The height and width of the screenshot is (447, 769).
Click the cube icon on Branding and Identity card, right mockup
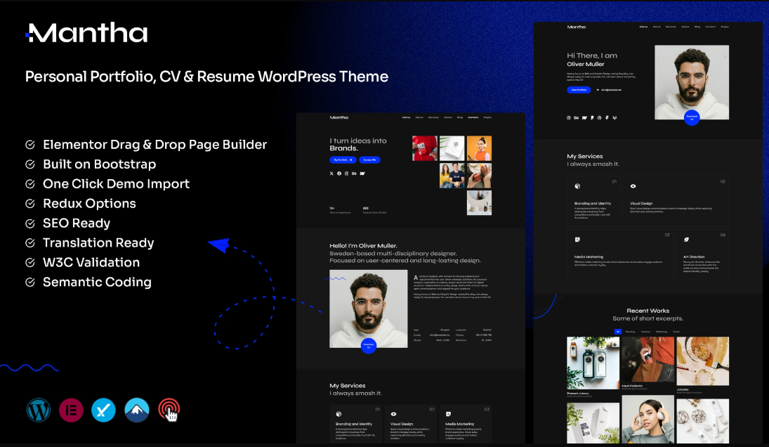pos(577,186)
